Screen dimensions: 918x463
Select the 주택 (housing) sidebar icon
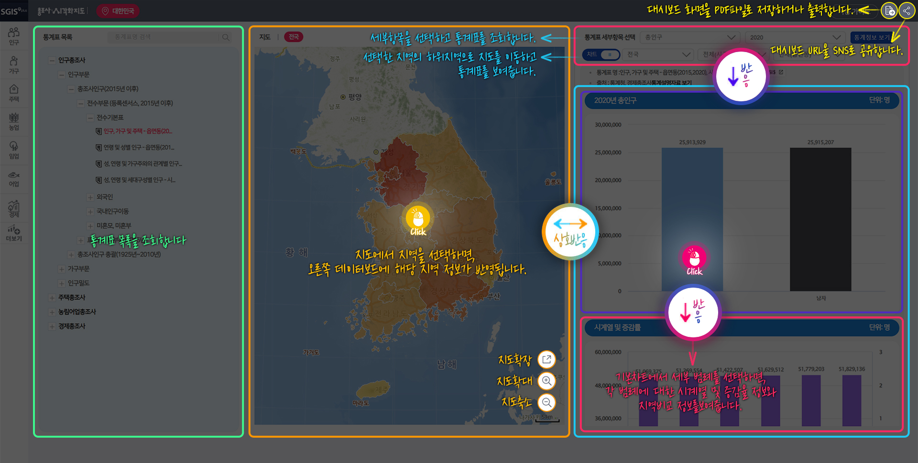[x=14, y=93]
